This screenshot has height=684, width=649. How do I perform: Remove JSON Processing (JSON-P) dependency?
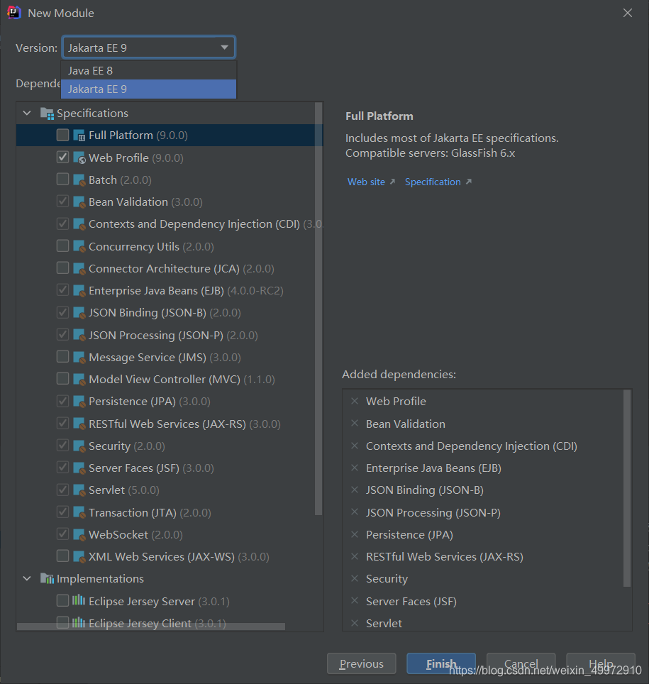355,512
